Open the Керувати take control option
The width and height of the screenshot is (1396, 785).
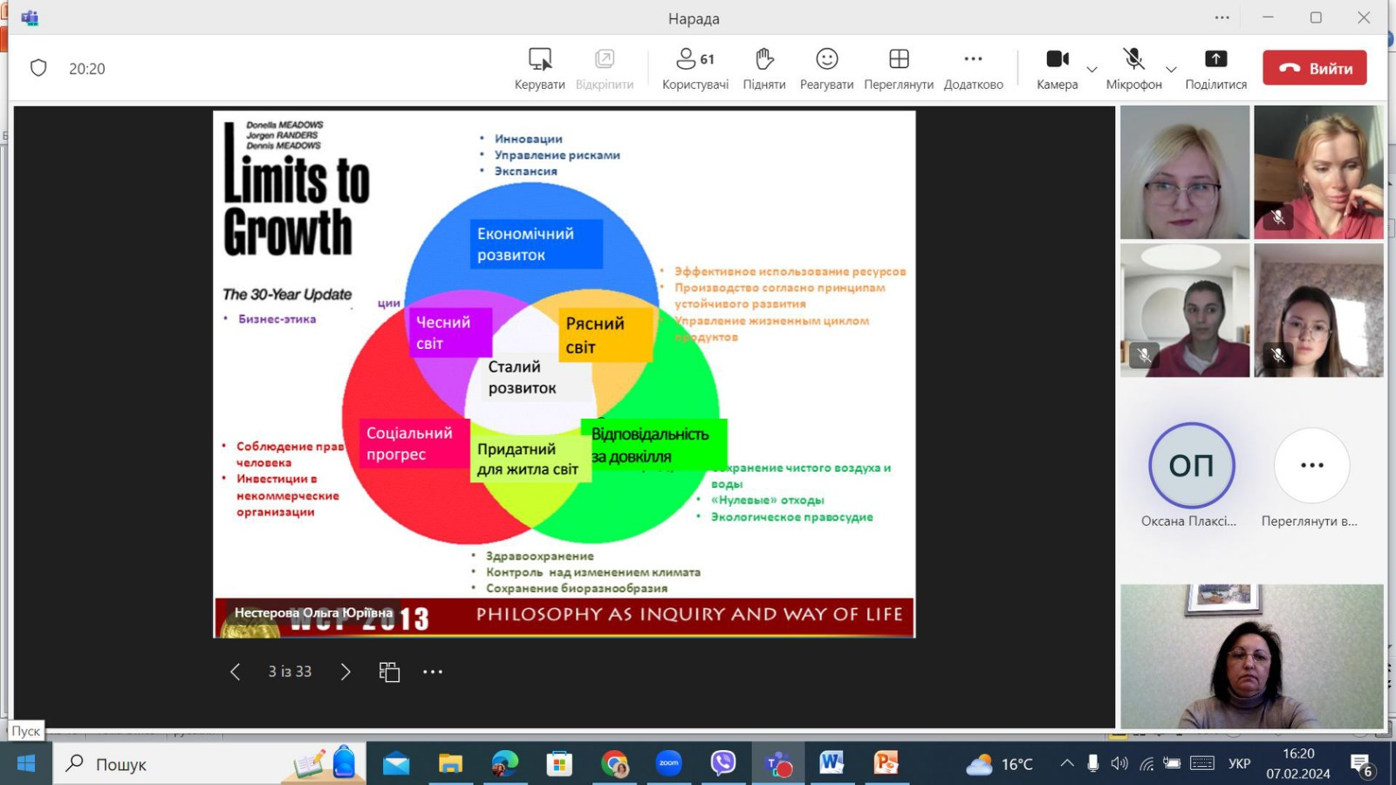(x=539, y=68)
